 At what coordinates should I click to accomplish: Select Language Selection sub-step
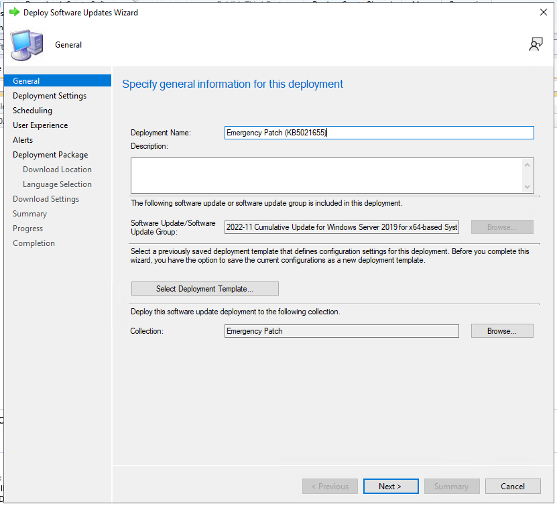point(57,184)
